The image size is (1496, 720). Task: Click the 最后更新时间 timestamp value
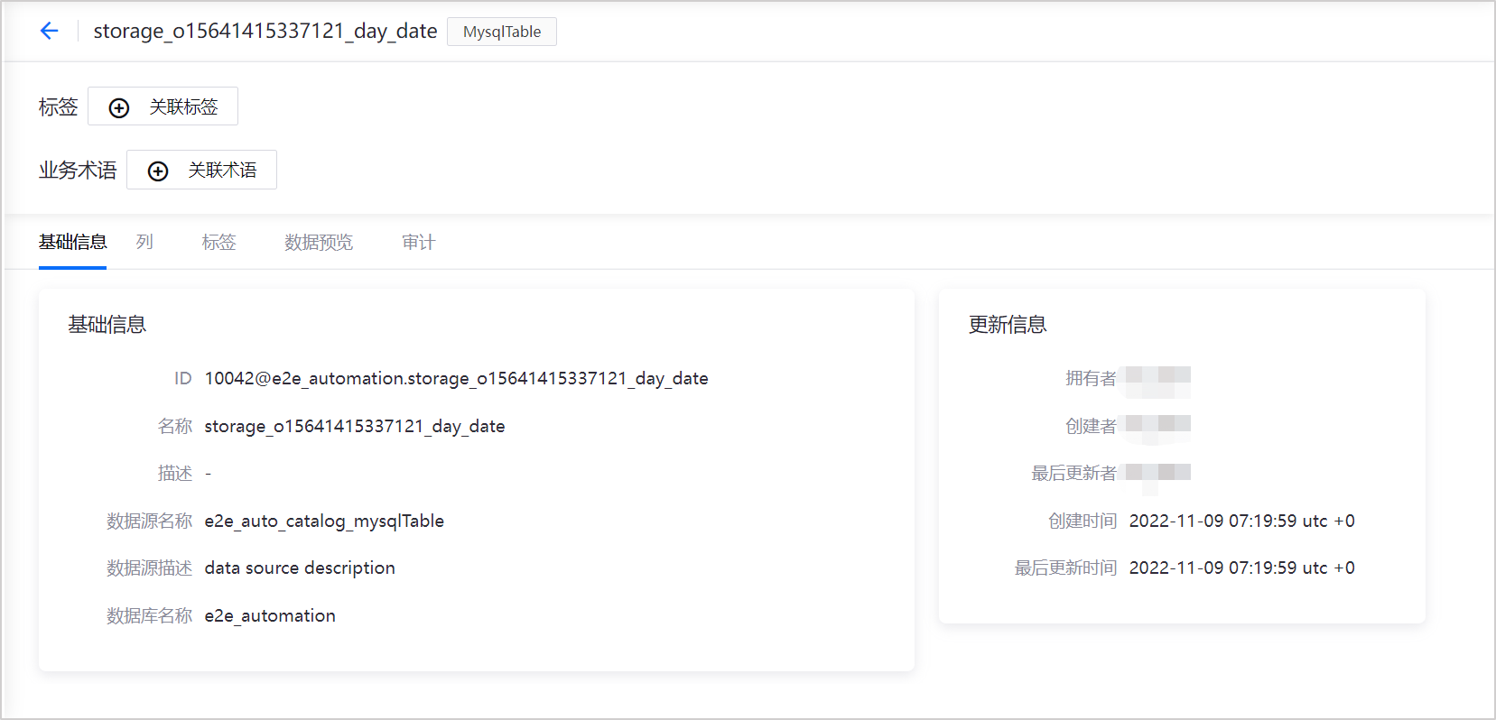pos(1241,568)
